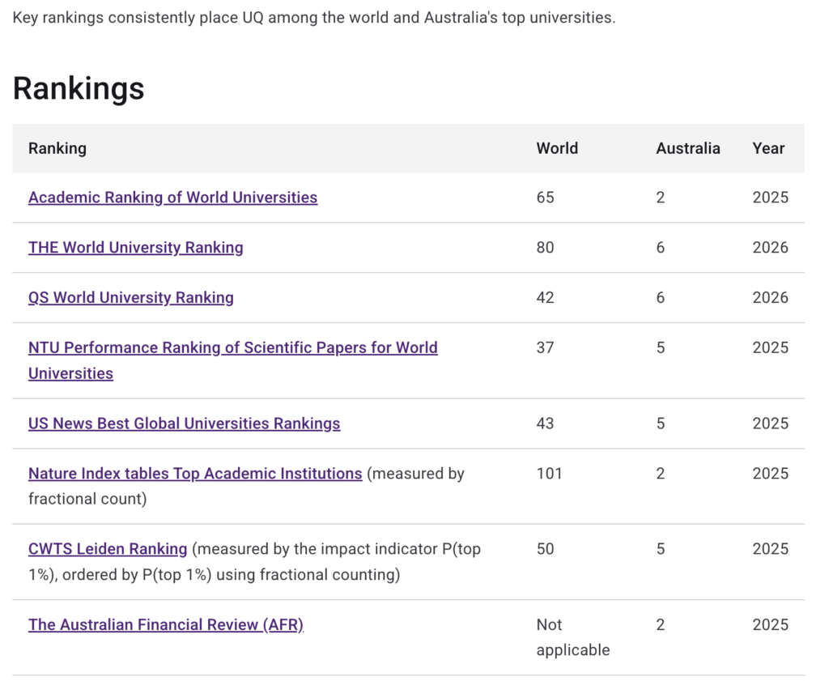Viewport: 829px width, 694px height.
Task: Click the Rankings page heading
Action: 79,88
